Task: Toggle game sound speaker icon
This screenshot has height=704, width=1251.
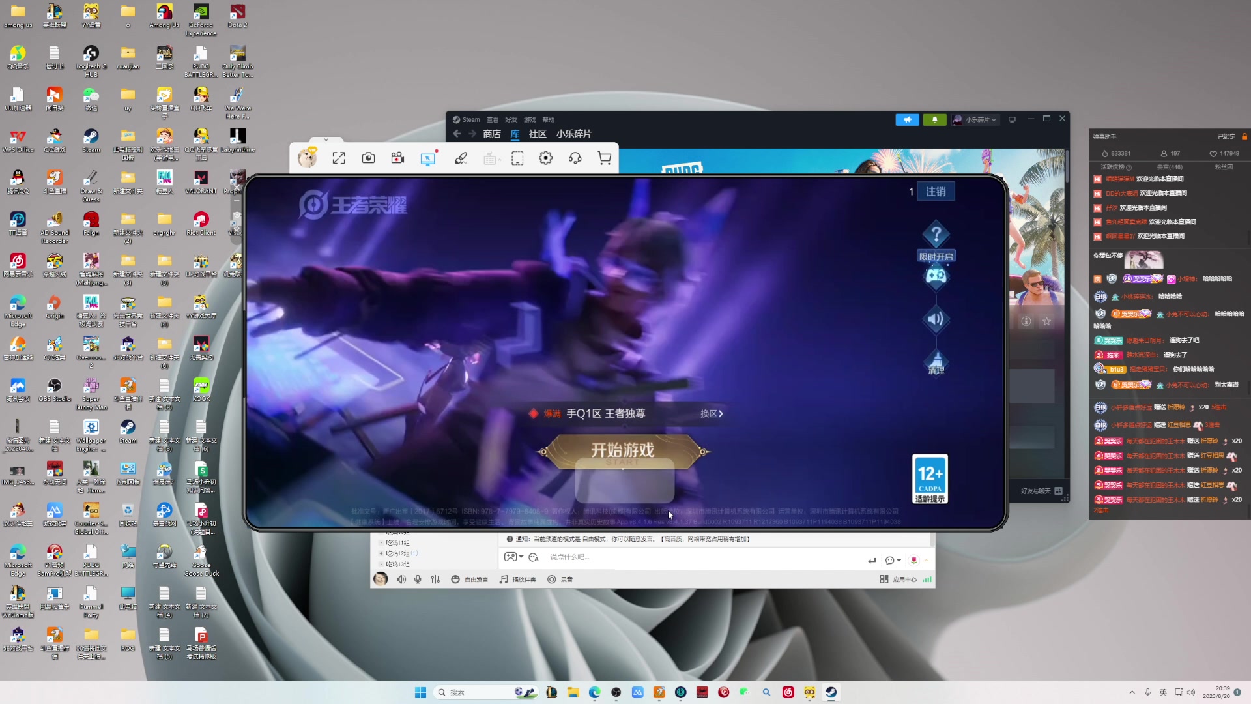Action: (936, 319)
